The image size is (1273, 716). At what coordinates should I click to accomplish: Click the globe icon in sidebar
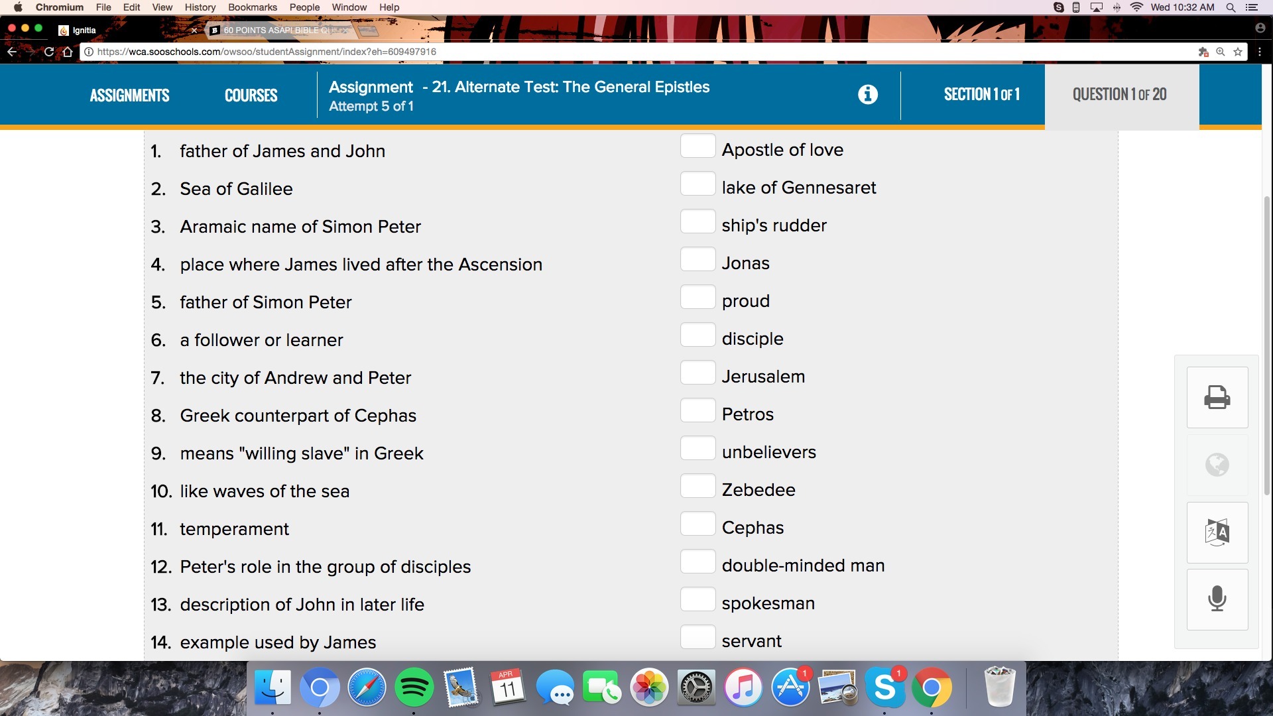(x=1217, y=465)
